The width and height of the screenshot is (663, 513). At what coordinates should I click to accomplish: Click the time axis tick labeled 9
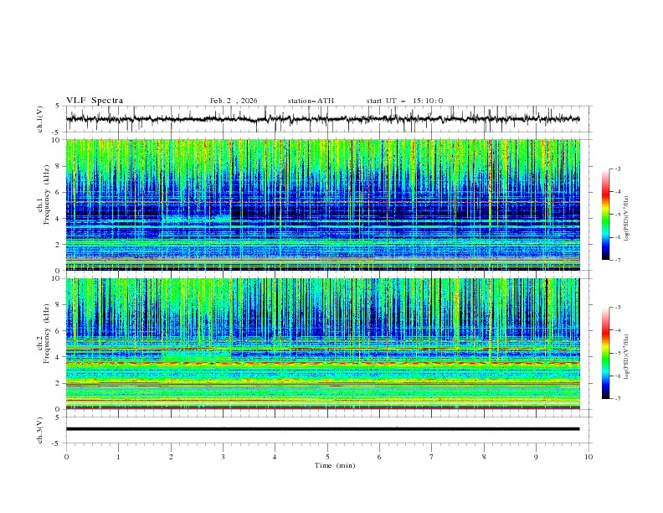[536, 457]
